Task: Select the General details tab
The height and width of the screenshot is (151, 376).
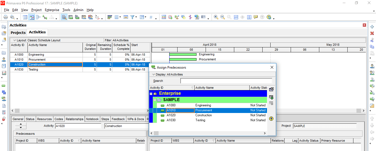Action: (x=18, y=119)
